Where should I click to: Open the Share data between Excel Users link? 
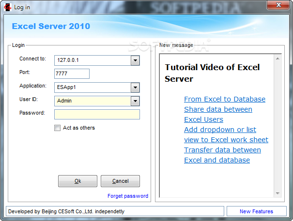(218, 114)
